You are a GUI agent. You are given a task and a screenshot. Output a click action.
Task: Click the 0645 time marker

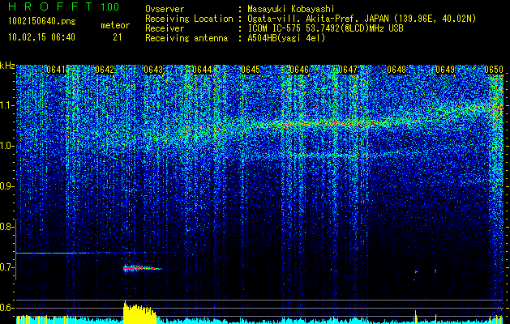[x=251, y=70]
